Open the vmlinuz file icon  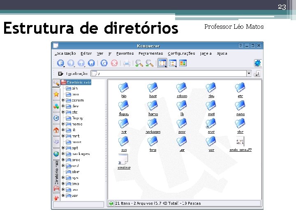point(124,162)
